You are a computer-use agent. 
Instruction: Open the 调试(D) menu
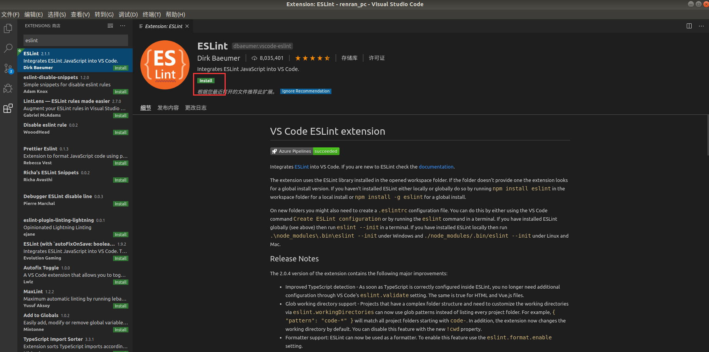coord(128,14)
